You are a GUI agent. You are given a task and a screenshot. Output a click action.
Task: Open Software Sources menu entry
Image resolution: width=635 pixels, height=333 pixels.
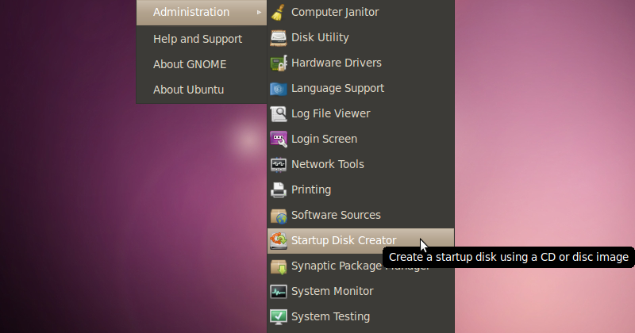[x=360, y=215]
